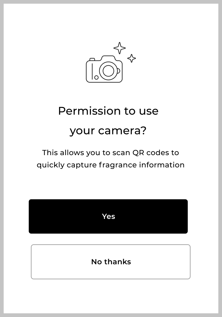The width and height of the screenshot is (222, 317).
Task: Click the camera's top-left shutter button
Action: (92, 59)
